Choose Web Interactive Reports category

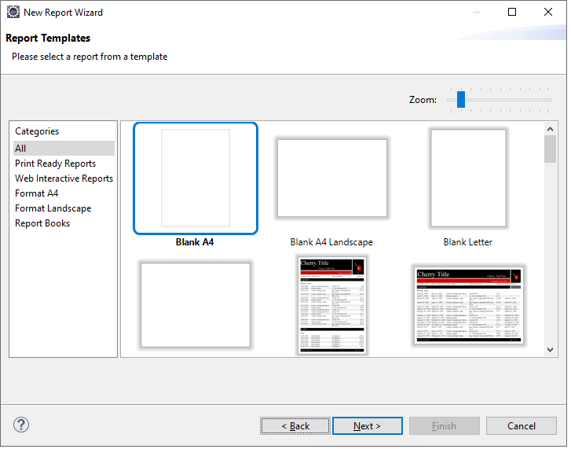click(x=64, y=179)
